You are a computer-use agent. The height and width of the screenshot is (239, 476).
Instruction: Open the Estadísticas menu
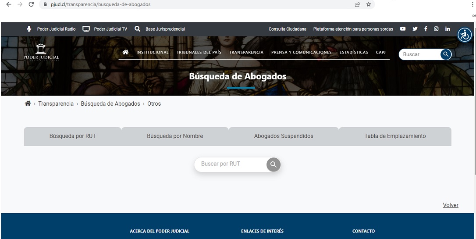(x=354, y=52)
